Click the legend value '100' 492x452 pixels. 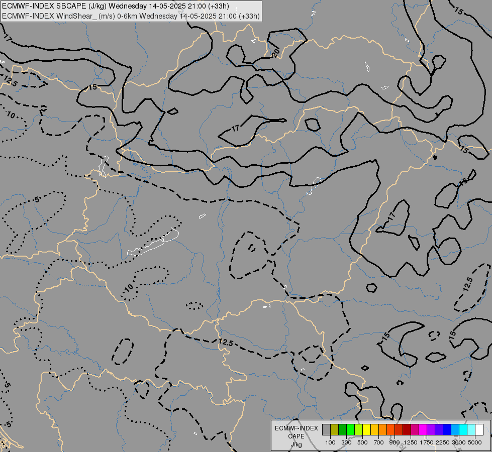[330, 442]
